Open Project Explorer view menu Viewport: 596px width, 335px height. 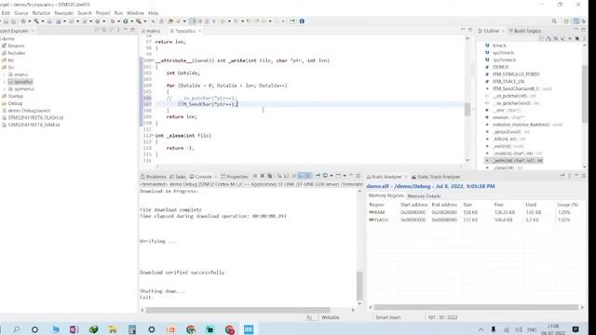[118, 30]
